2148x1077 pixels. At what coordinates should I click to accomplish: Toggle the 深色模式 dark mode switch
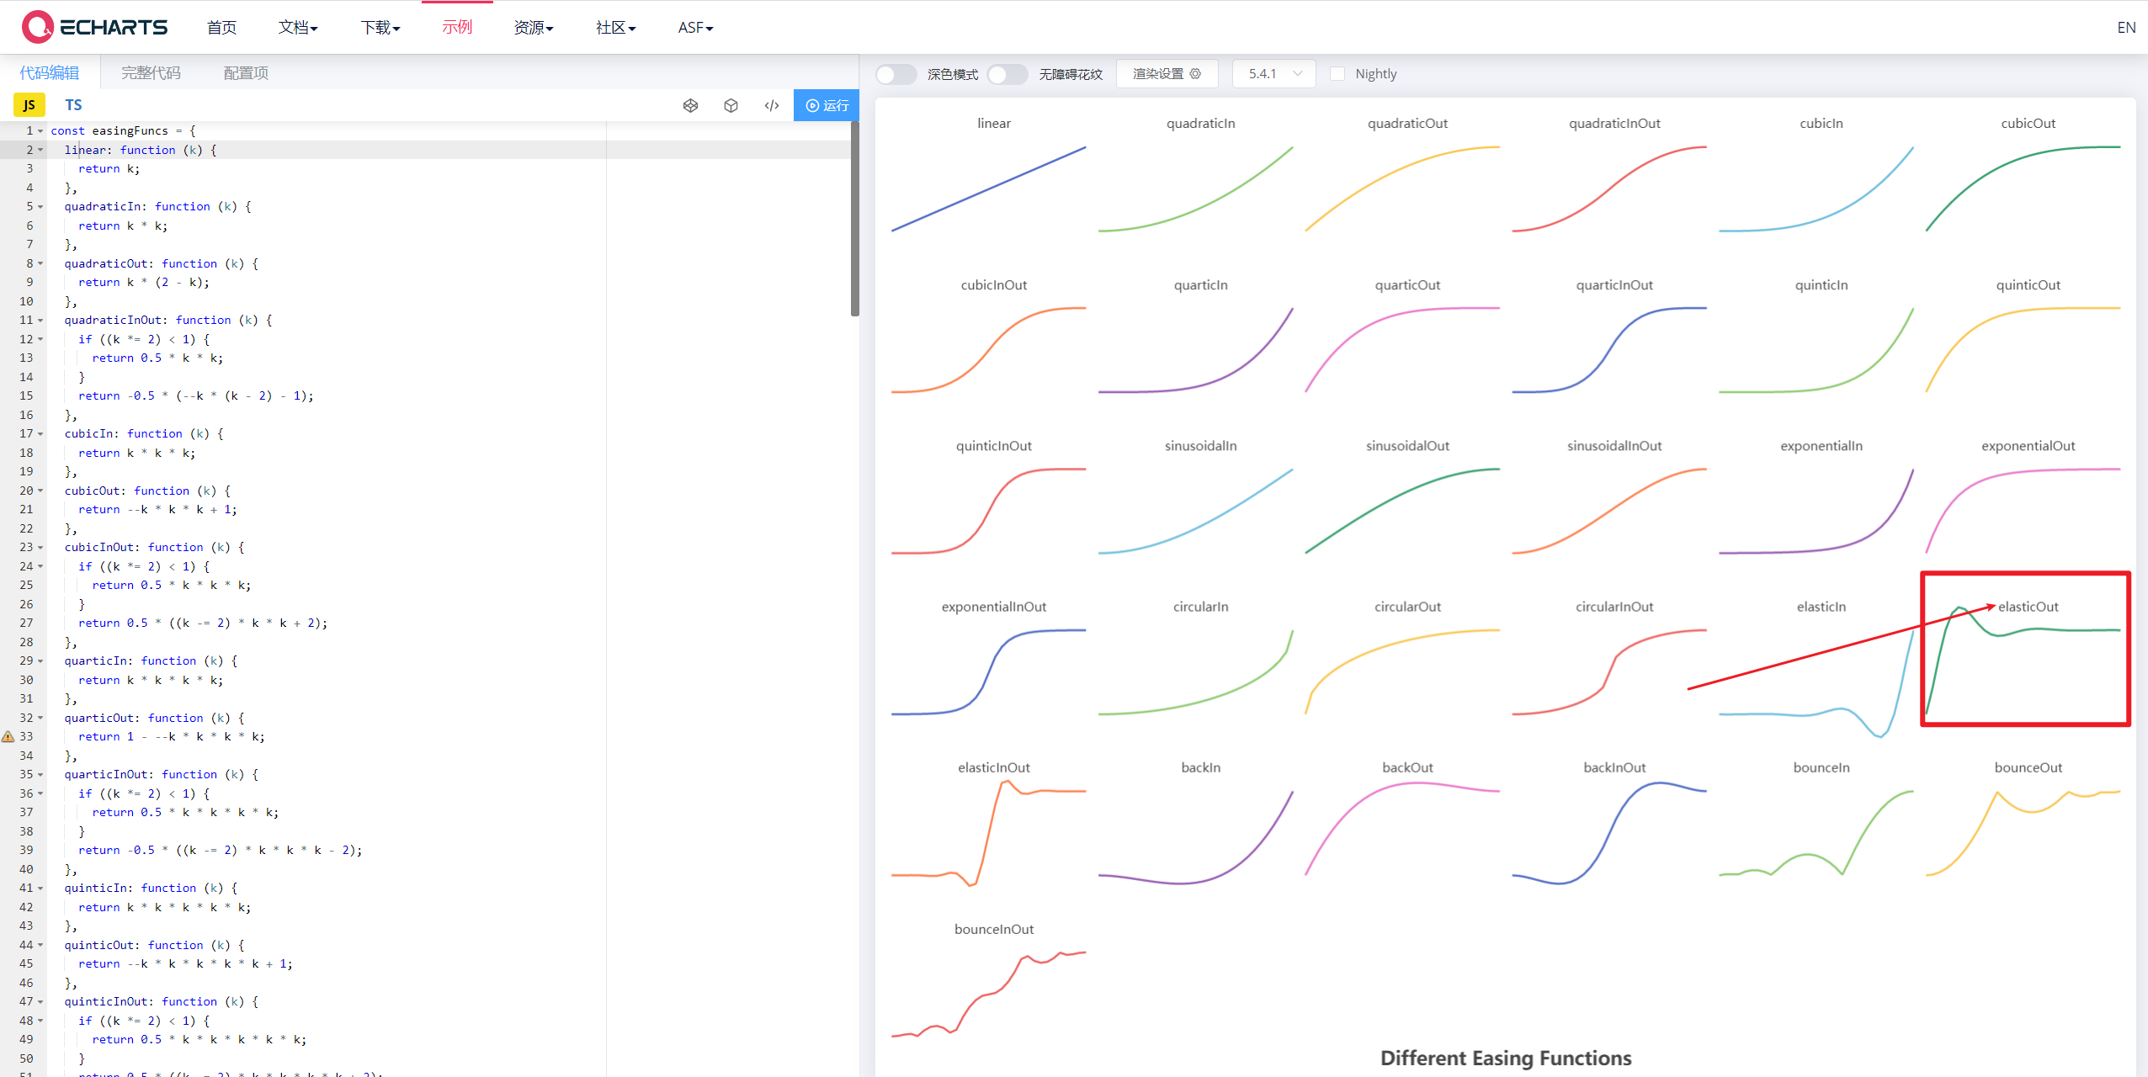tap(896, 74)
